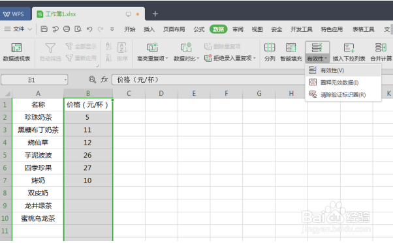Toggle the Validity (有效性) ribbon dropdown
The height and width of the screenshot is (243, 393).
point(317,59)
